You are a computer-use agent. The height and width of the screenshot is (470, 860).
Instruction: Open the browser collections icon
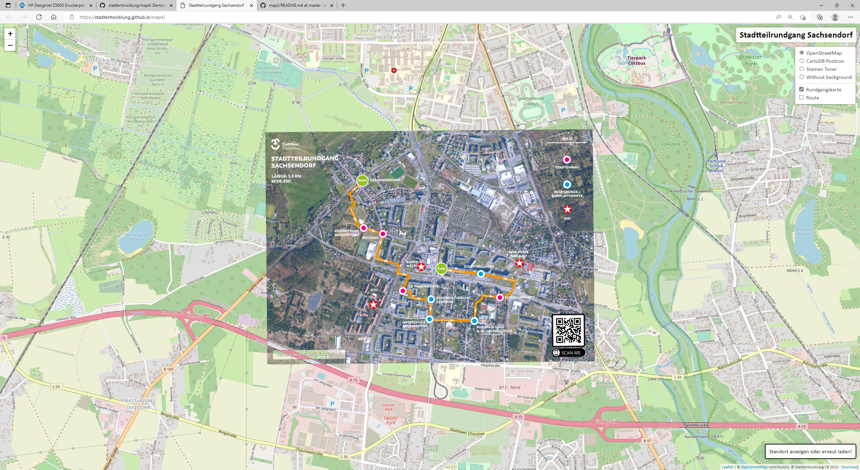[820, 17]
